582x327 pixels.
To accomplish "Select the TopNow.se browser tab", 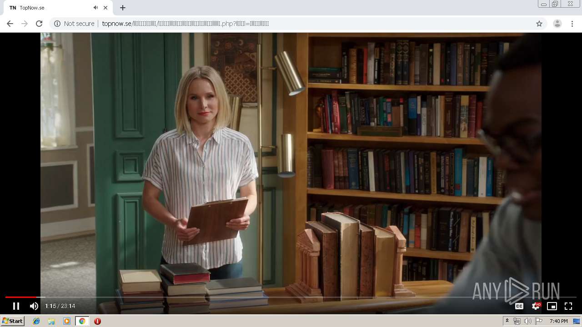I will (58, 8).
